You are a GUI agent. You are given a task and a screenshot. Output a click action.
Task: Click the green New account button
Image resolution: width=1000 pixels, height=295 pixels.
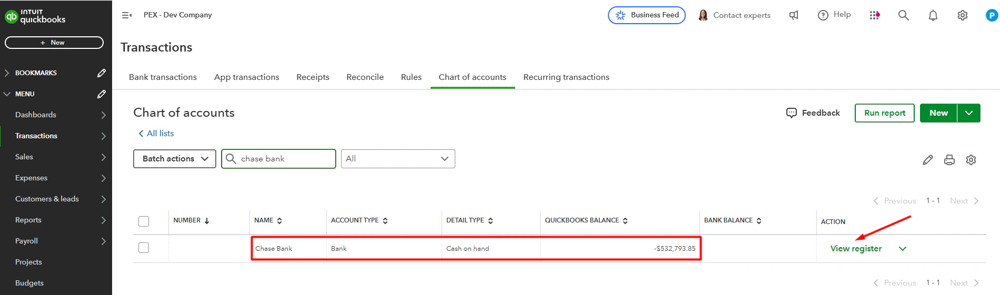[x=938, y=113]
